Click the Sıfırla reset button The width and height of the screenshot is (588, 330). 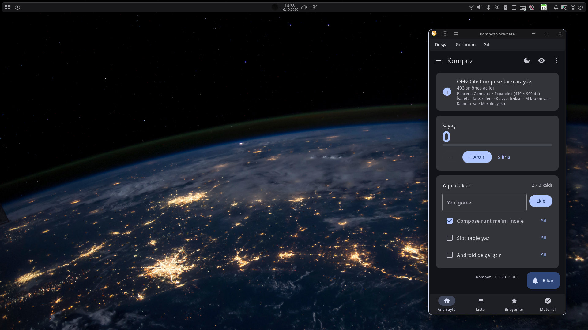[x=504, y=157]
